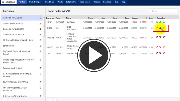
Task: Open hamburger menu for other stocks portfolio
Action: pos(40,46)
